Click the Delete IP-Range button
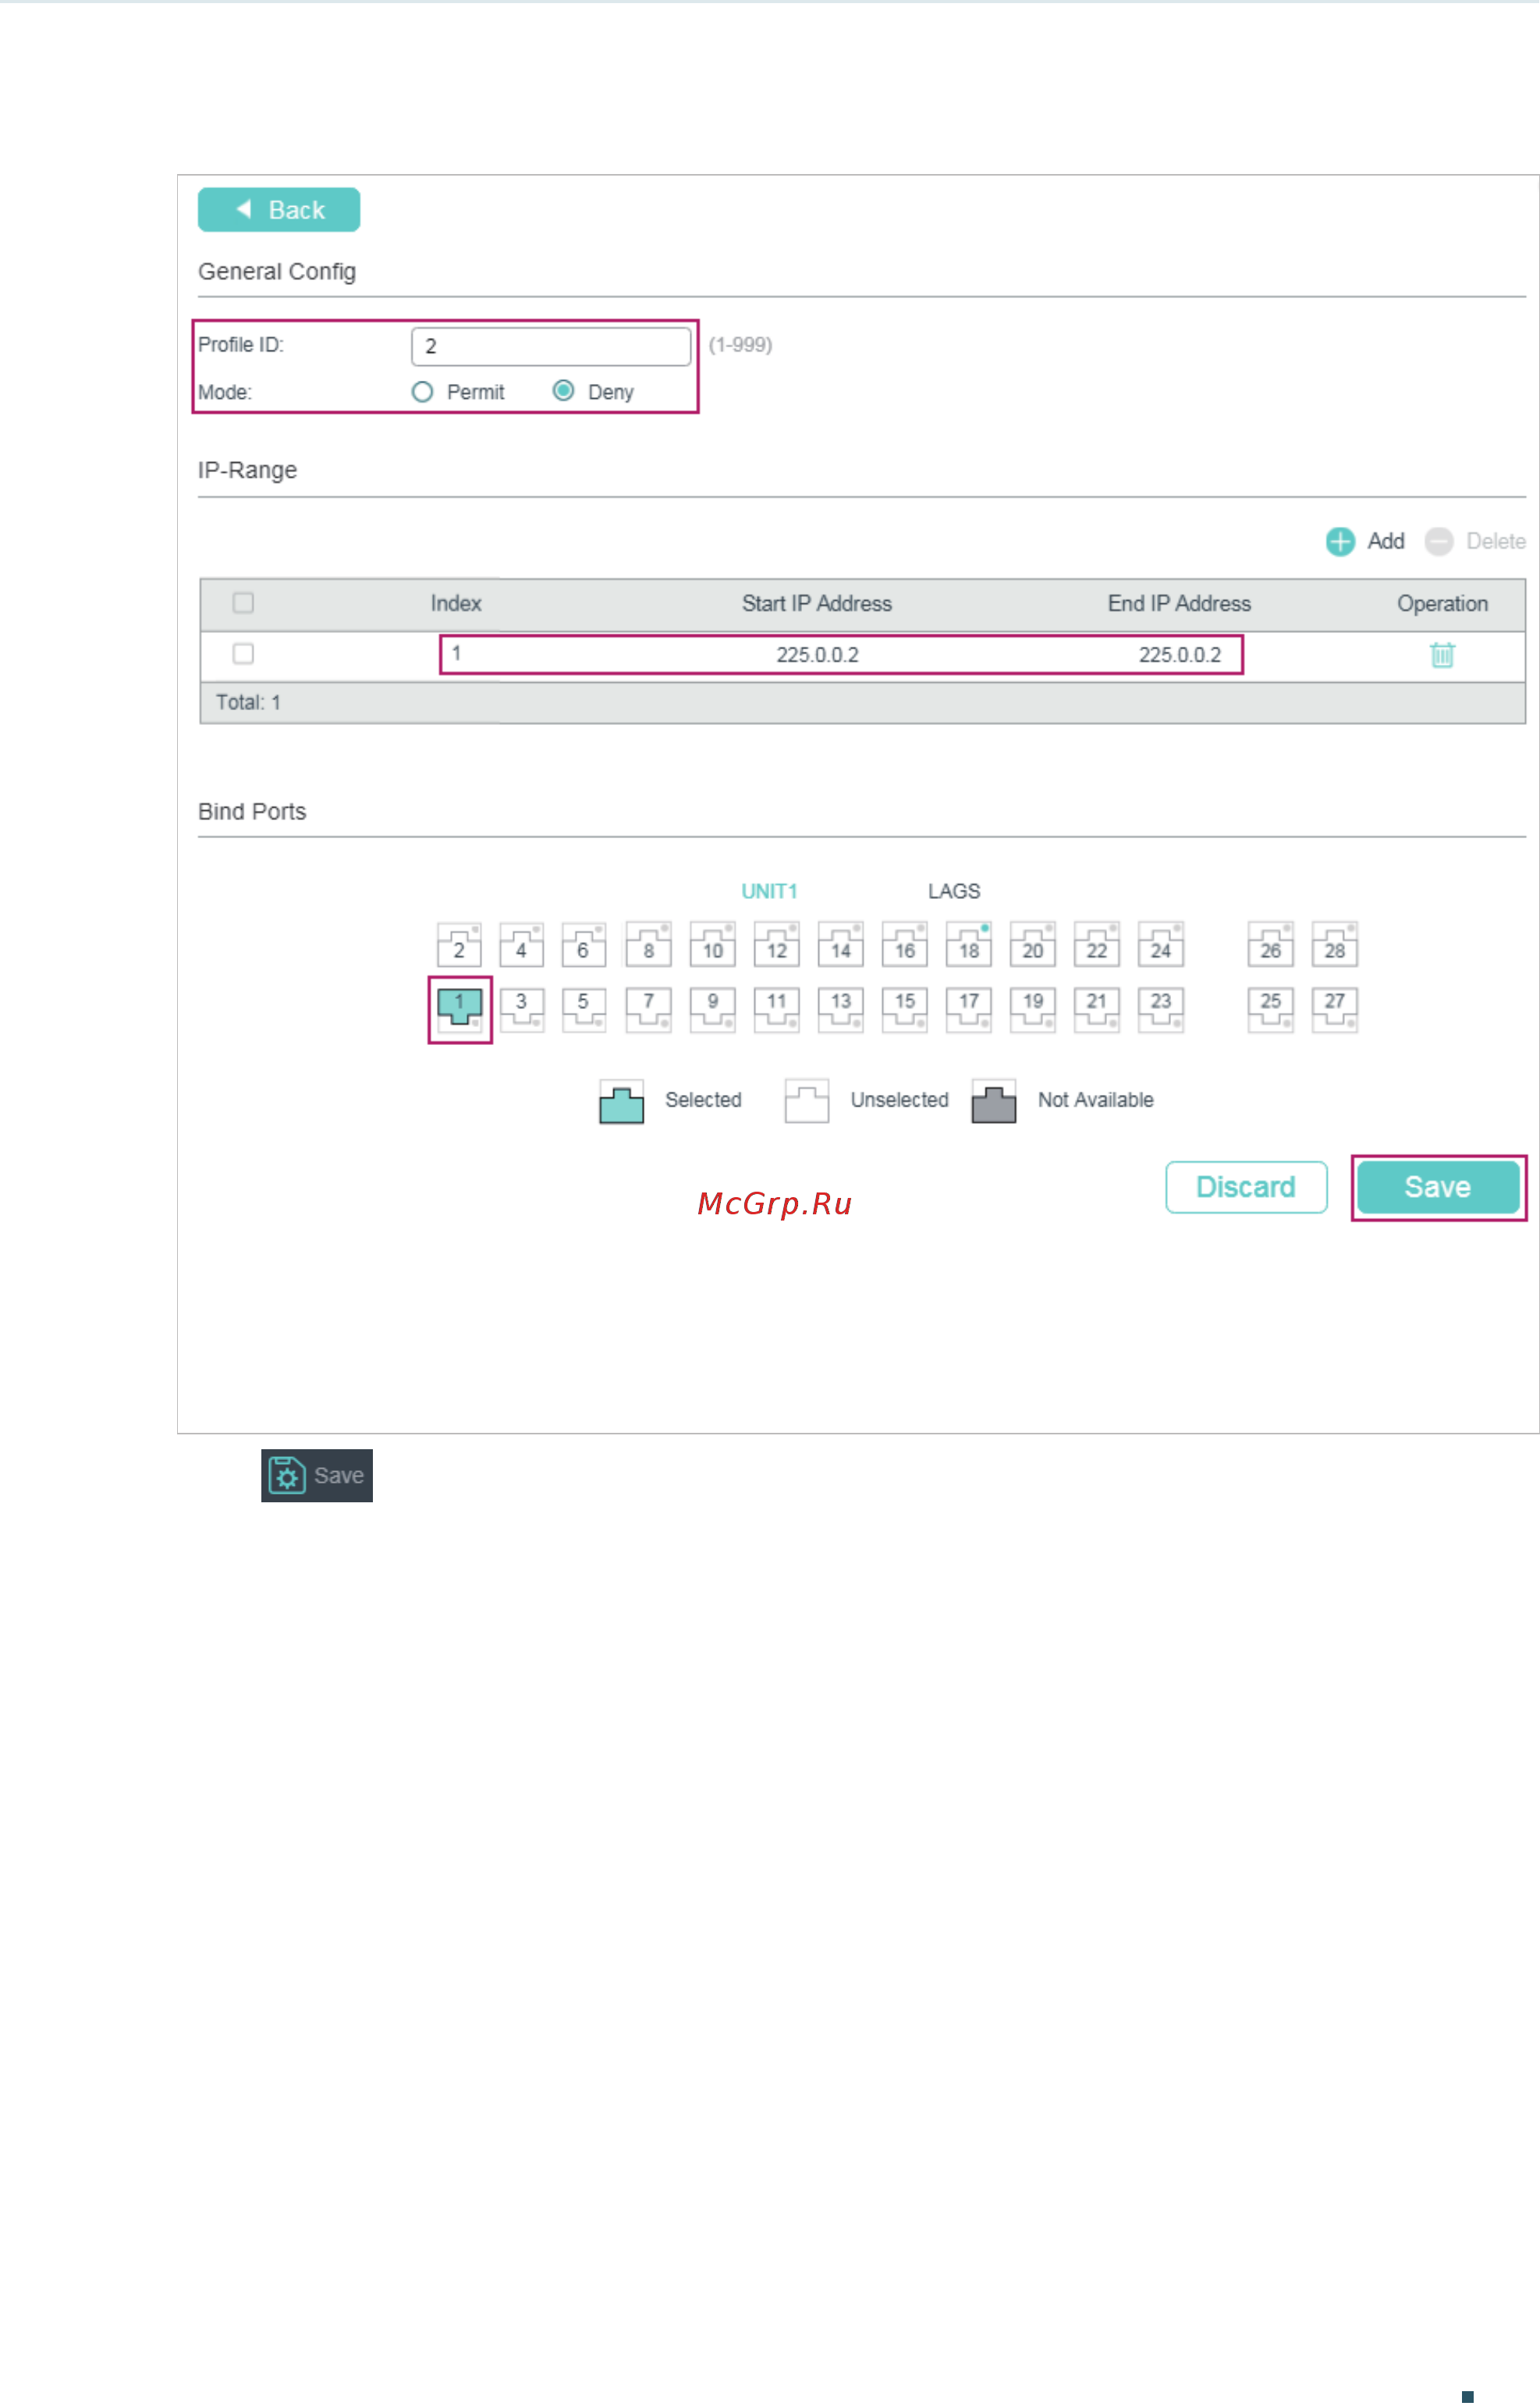1540x2406 pixels. coord(1475,542)
